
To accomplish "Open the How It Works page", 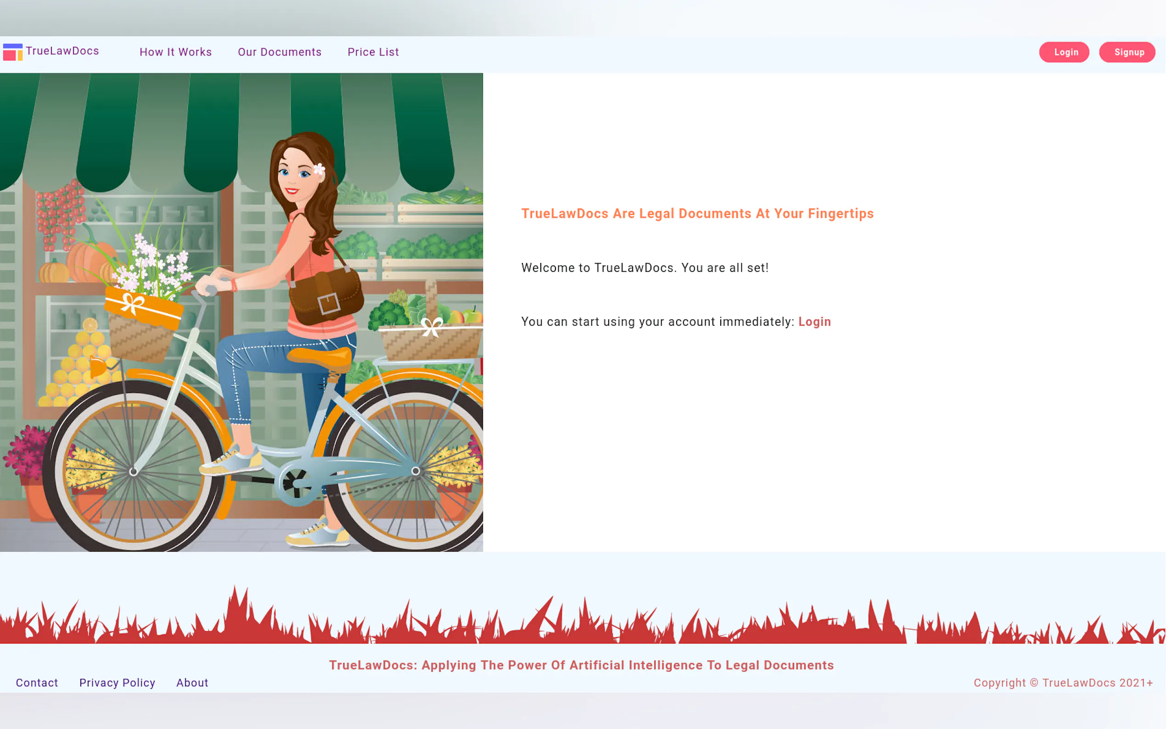I will [175, 52].
